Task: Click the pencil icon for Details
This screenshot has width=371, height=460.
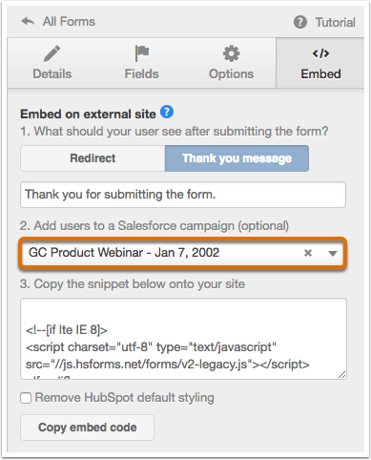Action: [x=52, y=53]
